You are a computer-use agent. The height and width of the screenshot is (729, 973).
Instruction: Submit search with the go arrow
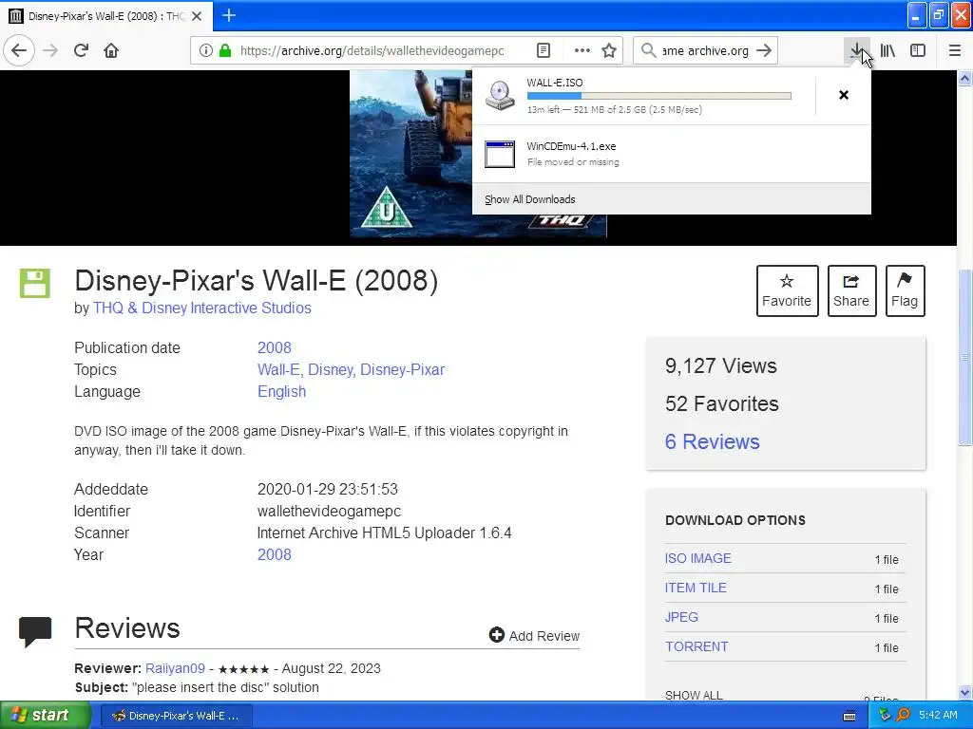(x=764, y=50)
